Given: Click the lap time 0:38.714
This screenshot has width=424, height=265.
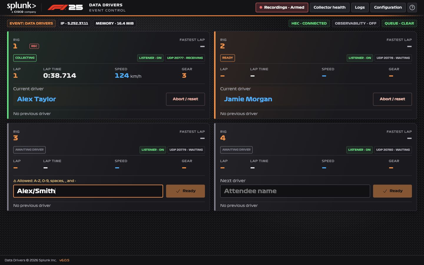Looking at the screenshot, I should [x=60, y=76].
